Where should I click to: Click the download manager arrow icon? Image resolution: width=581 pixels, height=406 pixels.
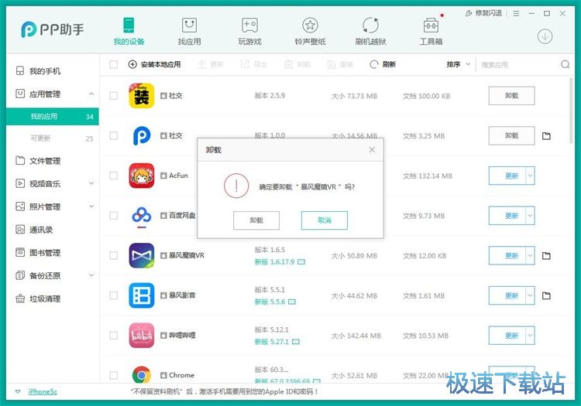point(545,36)
